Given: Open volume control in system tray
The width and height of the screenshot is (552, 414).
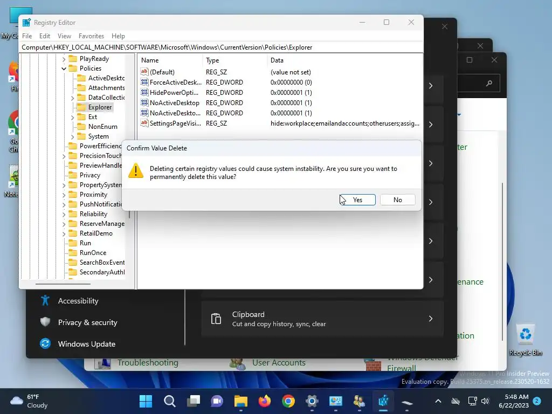Looking at the screenshot, I should (485, 401).
